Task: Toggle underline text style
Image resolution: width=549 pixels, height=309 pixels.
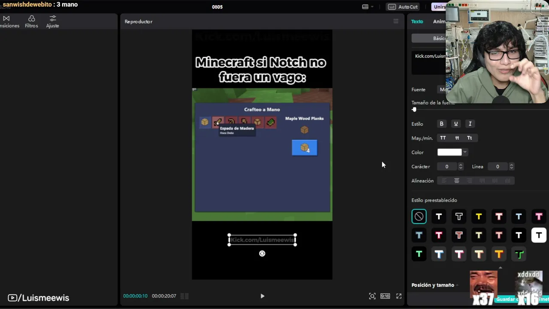Action: click(456, 124)
